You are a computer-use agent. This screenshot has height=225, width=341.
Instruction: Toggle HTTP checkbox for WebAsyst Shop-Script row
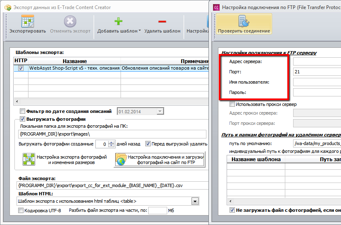coord(21,68)
